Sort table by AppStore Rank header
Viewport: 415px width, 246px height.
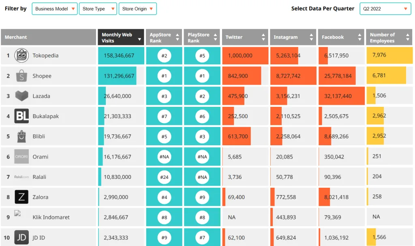[x=164, y=37]
